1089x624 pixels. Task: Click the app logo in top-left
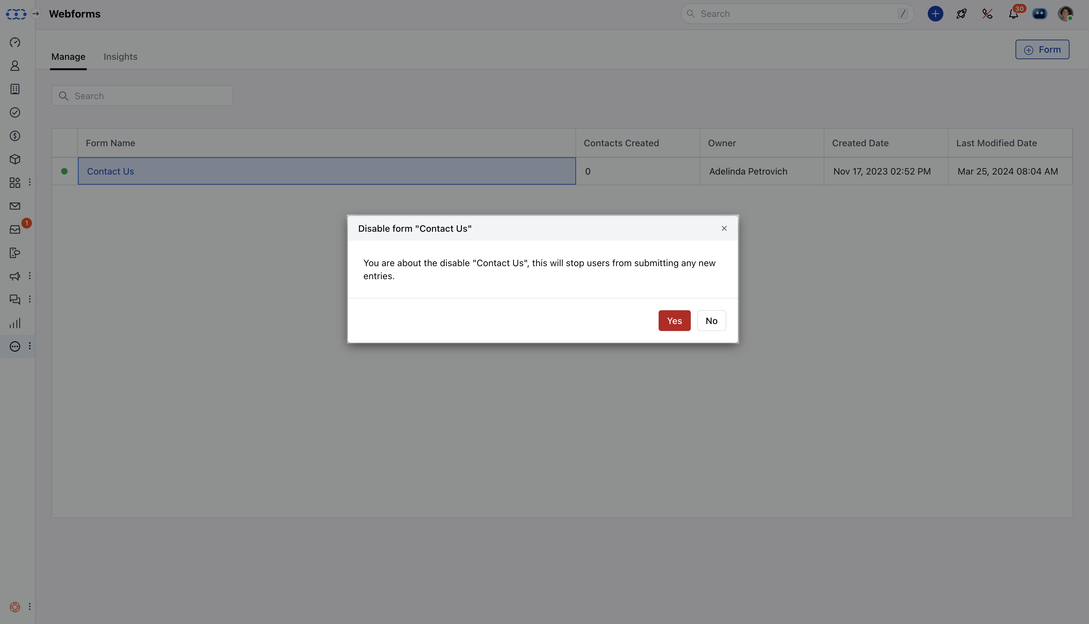pos(16,14)
